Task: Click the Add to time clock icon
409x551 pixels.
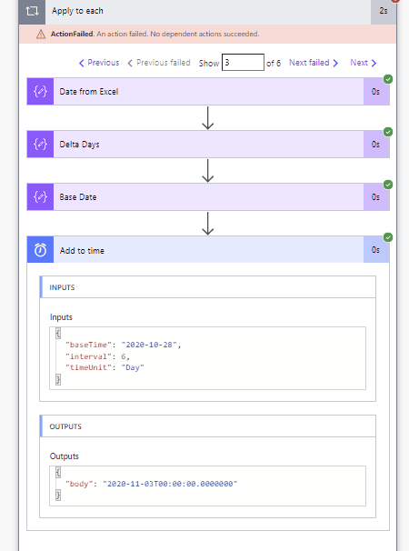Action: point(40,250)
